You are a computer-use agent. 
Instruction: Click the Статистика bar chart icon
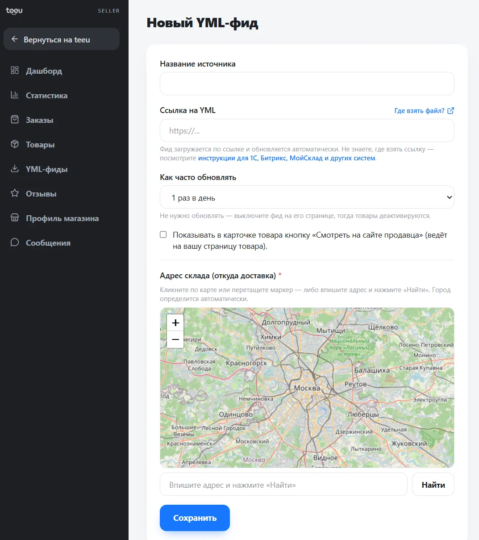tap(15, 95)
